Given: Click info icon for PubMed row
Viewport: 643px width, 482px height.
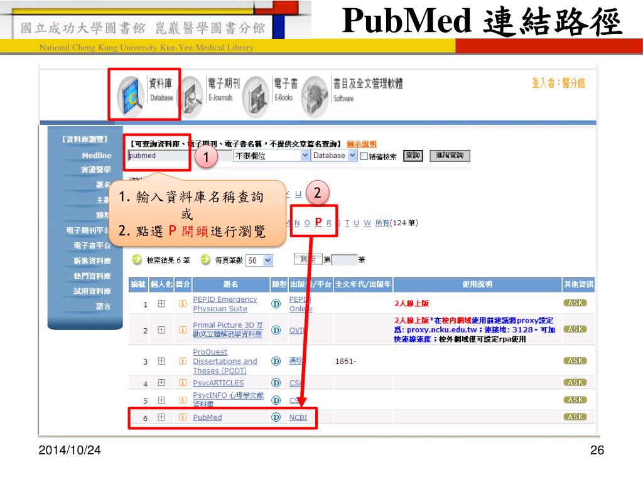Looking at the screenshot, I should (183, 417).
